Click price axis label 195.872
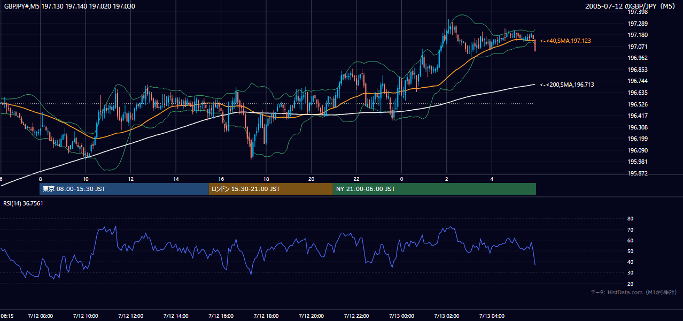 coord(638,173)
